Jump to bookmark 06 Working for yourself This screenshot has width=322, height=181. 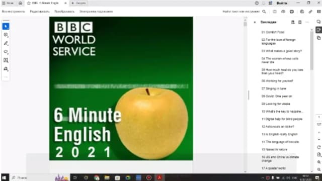277,81
